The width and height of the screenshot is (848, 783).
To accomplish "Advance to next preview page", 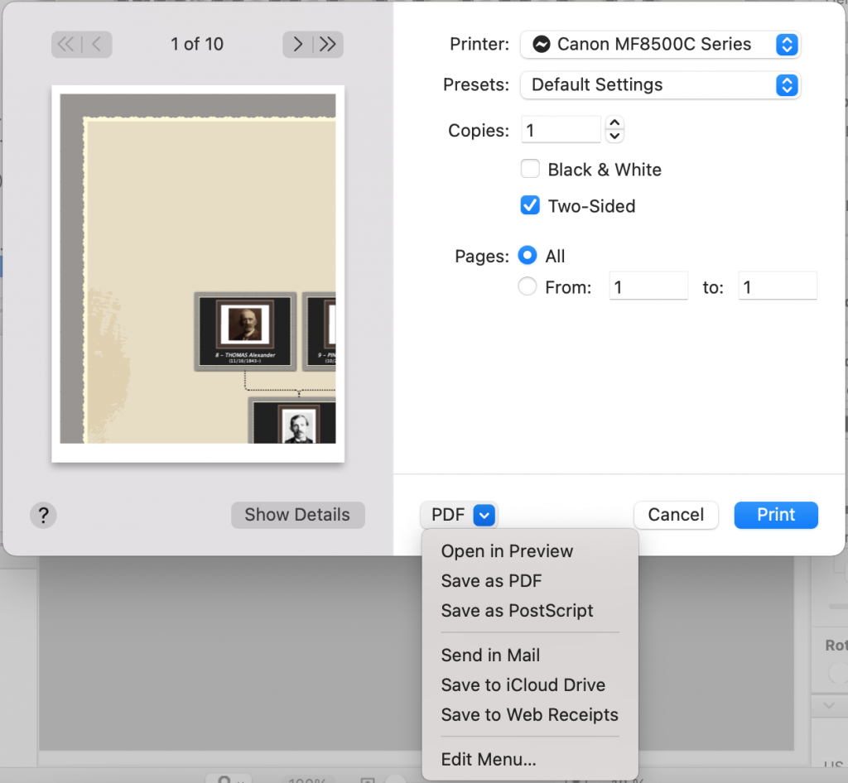I will coord(298,45).
